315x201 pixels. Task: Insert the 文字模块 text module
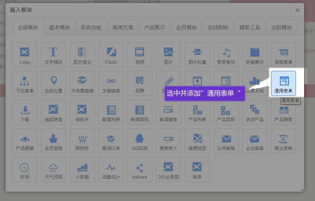coord(53,54)
